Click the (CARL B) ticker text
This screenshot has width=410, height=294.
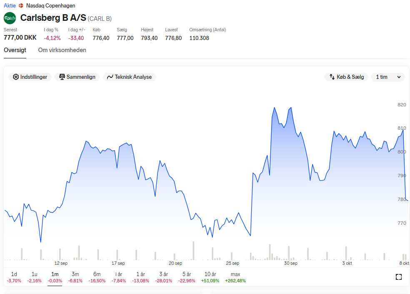(99, 19)
